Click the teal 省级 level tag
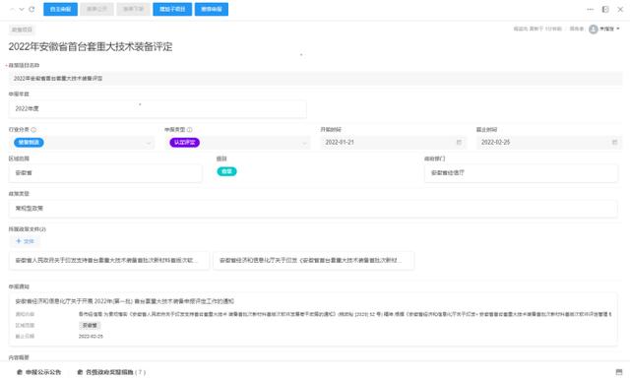This screenshot has width=630, height=381. 226,171
